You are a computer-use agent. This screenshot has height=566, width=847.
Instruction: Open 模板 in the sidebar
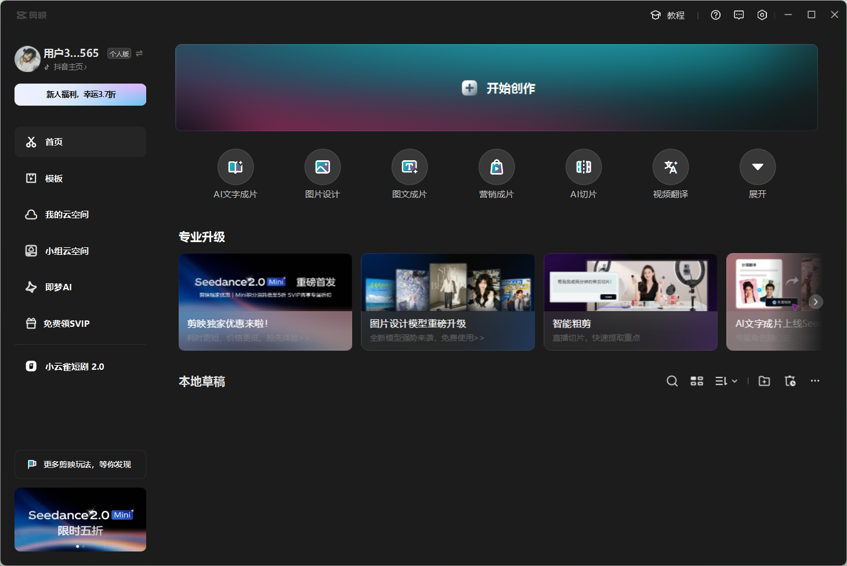coord(80,178)
